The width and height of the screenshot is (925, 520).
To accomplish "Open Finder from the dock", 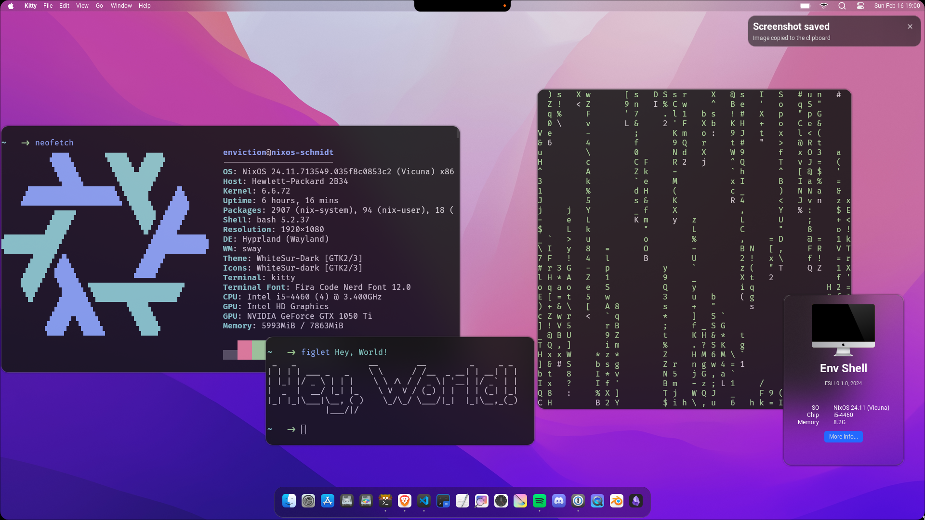I will point(289,501).
